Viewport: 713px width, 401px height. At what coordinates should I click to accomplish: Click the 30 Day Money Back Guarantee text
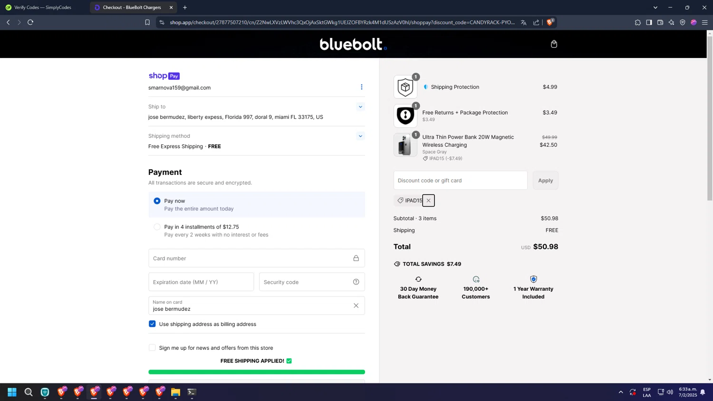(x=418, y=293)
